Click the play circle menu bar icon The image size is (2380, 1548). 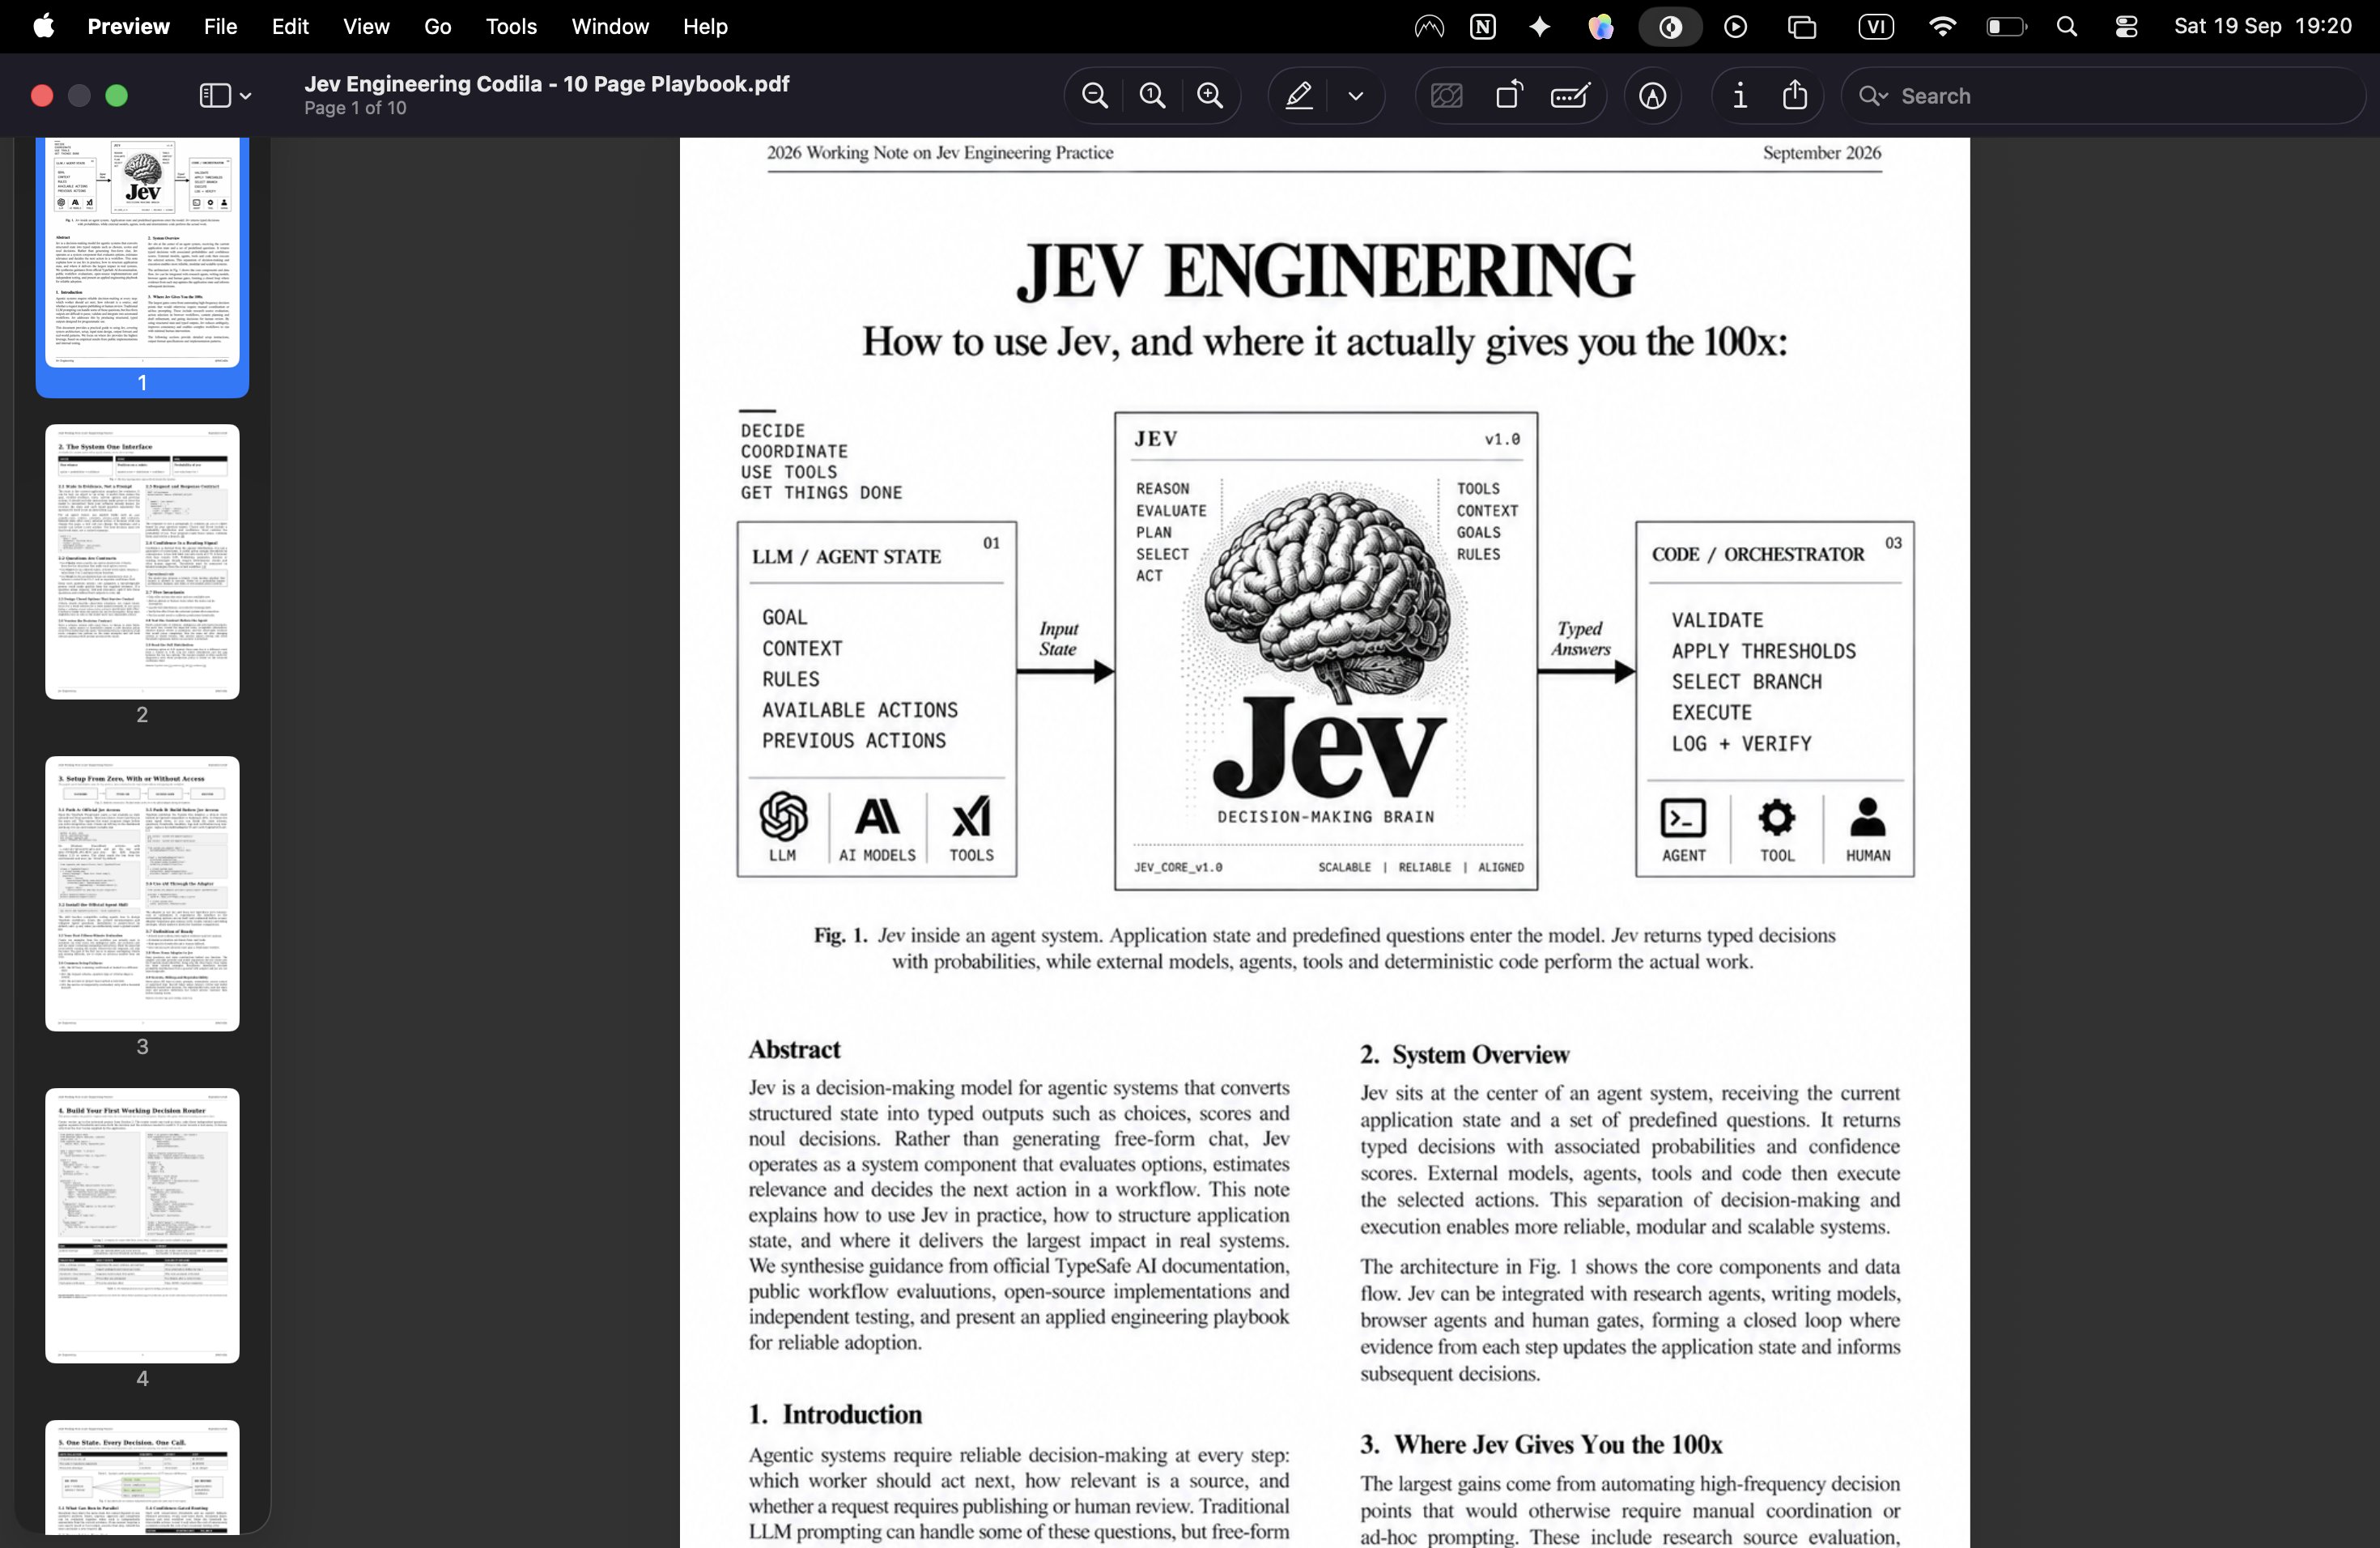[1736, 27]
